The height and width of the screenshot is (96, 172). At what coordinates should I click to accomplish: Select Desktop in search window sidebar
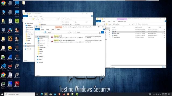(41, 39)
